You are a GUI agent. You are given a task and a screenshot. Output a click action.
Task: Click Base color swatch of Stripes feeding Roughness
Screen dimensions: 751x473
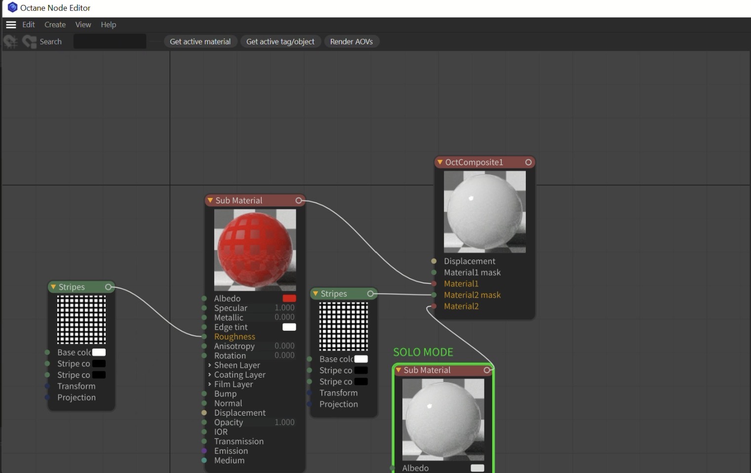pyautogui.click(x=99, y=352)
